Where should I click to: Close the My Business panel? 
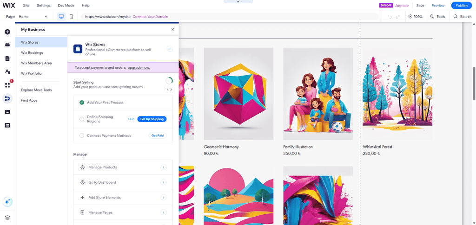[x=173, y=29]
